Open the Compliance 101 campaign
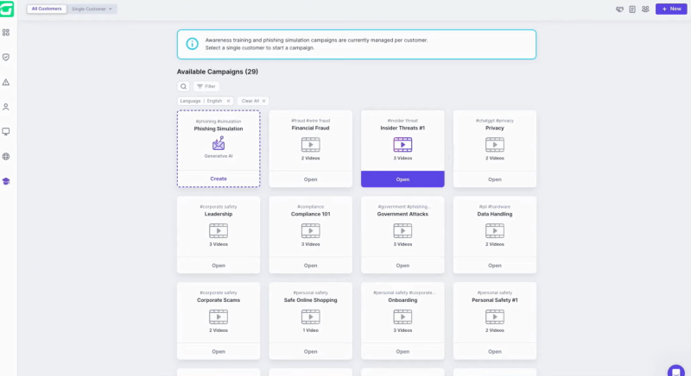The height and width of the screenshot is (376, 691). click(311, 266)
